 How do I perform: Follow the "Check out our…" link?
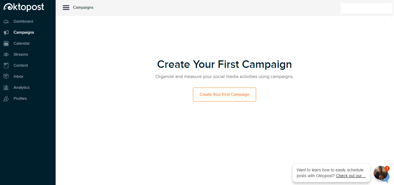pyautogui.click(x=351, y=176)
